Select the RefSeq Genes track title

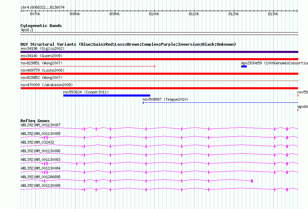pyautogui.click(x=35, y=121)
